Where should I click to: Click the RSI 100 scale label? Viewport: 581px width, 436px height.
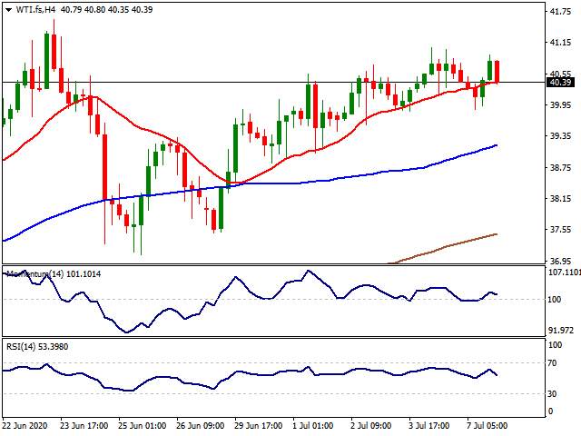click(x=555, y=345)
